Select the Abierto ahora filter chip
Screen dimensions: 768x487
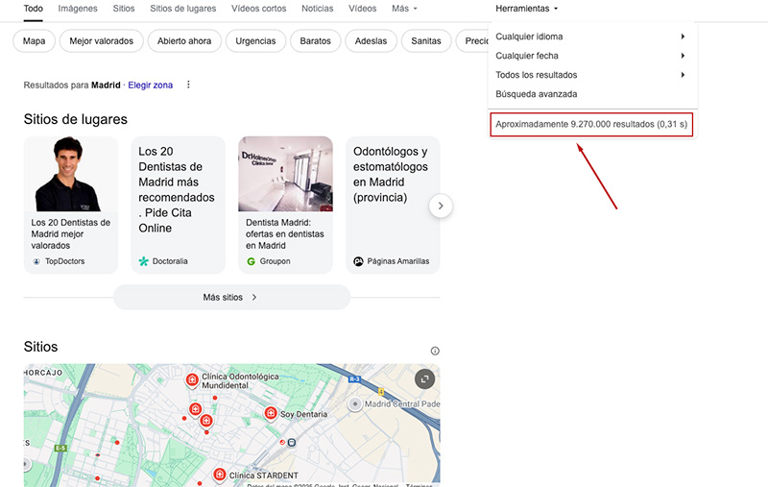pos(185,41)
